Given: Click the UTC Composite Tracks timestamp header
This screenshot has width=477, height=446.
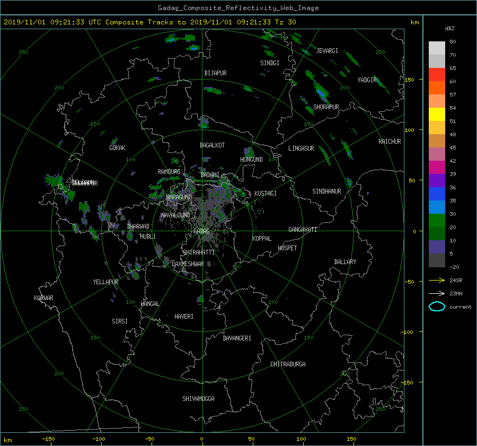Looking at the screenshot, I should [150, 22].
